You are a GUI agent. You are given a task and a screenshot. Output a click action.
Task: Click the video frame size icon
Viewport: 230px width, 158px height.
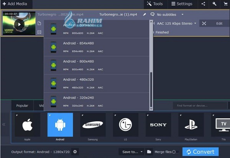coord(39,32)
